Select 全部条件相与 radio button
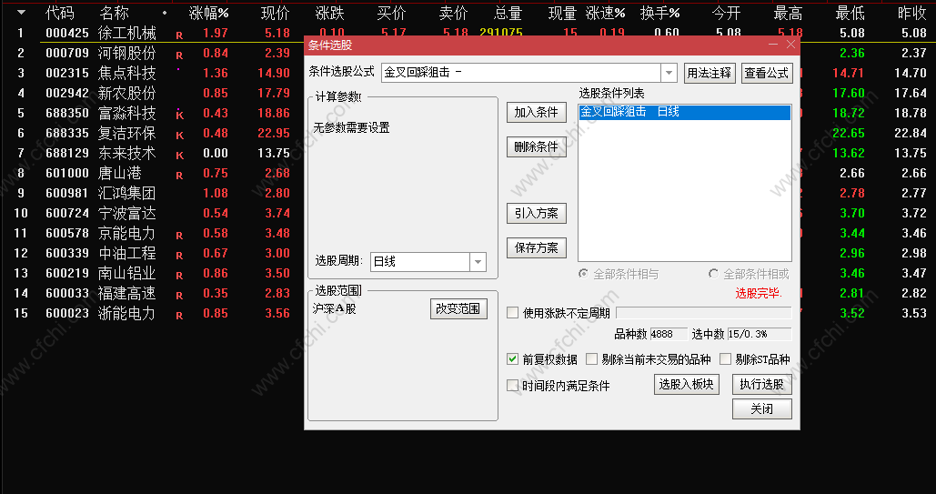936x494 pixels. point(583,274)
